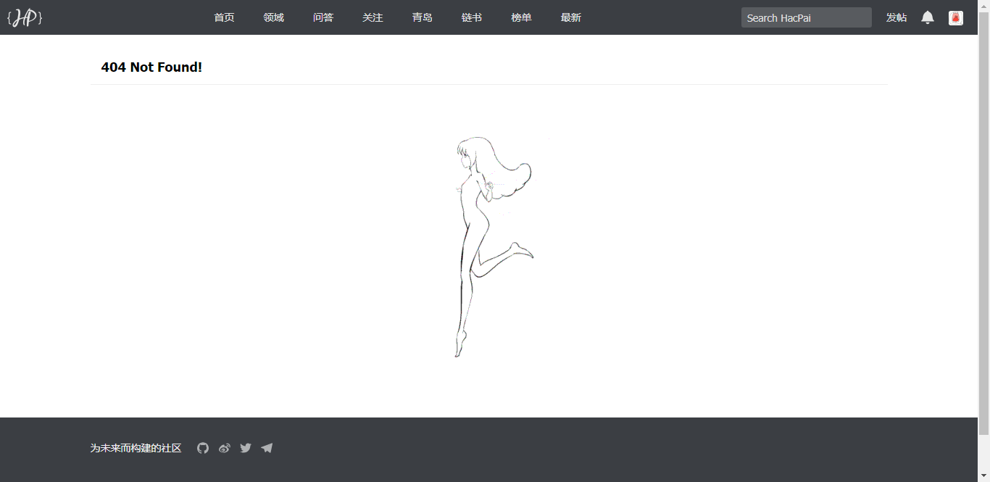This screenshot has width=990, height=482.
Task: Click the 发帖 post link
Action: pyautogui.click(x=897, y=17)
